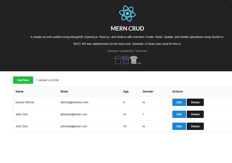Image resolution: width=232 pixels, height=163 pixels.
Task: Open the GitHub link
Action: click(112, 51)
